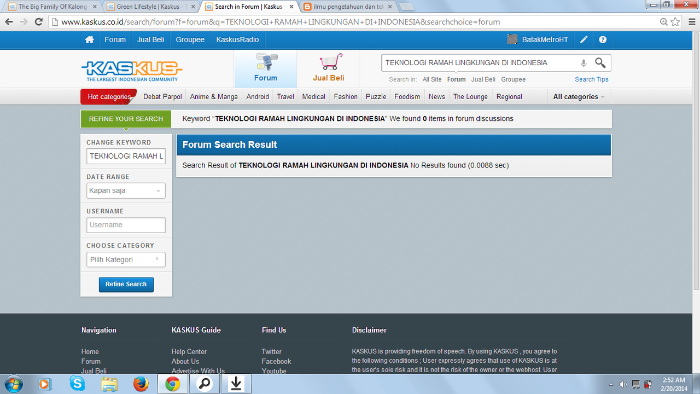Switch to Jual Beli cart tab
Image resolution: width=700 pixels, height=394 pixels.
[x=329, y=68]
